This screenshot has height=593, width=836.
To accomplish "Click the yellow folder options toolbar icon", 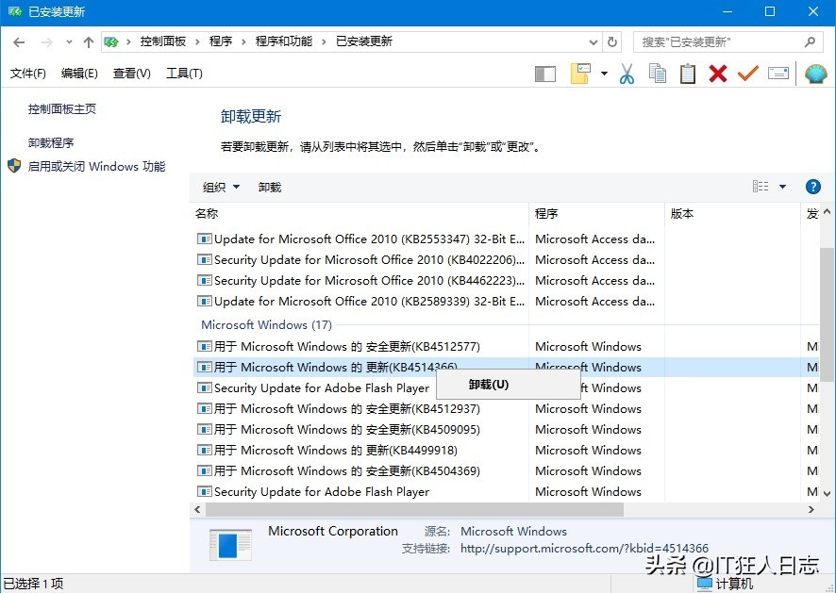I will tap(580, 74).
